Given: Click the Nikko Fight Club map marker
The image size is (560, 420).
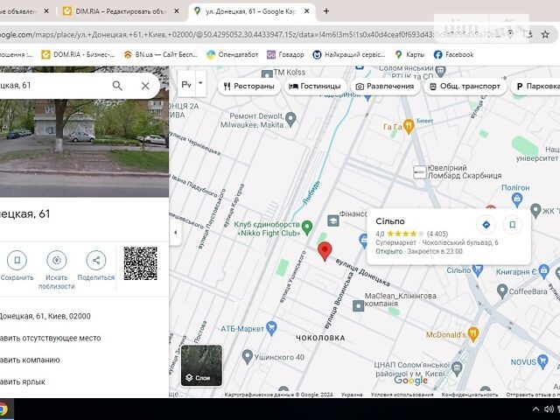Looking at the screenshot, I should (x=307, y=227).
